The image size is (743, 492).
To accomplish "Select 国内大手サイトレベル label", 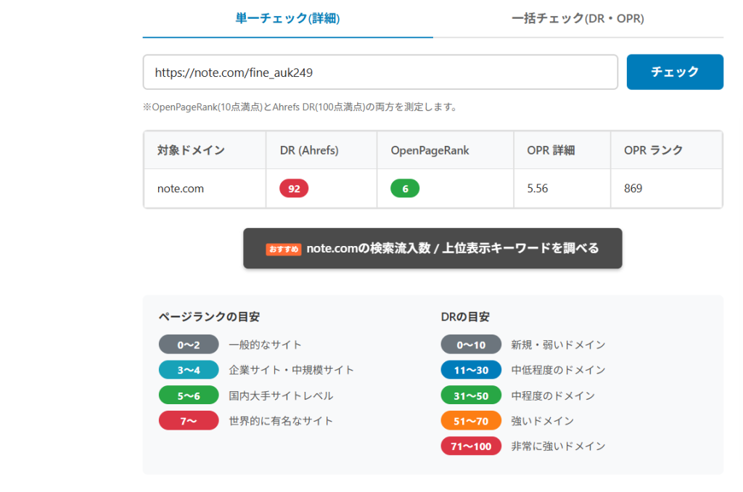I will (281, 395).
